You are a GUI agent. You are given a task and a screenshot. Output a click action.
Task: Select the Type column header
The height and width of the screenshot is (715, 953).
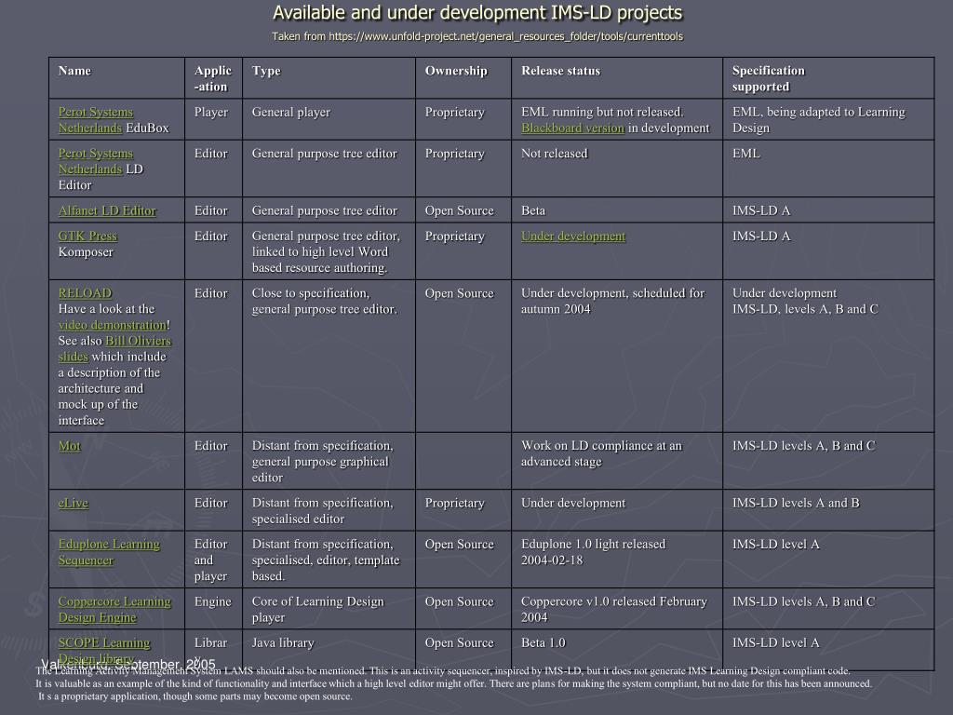(329, 78)
